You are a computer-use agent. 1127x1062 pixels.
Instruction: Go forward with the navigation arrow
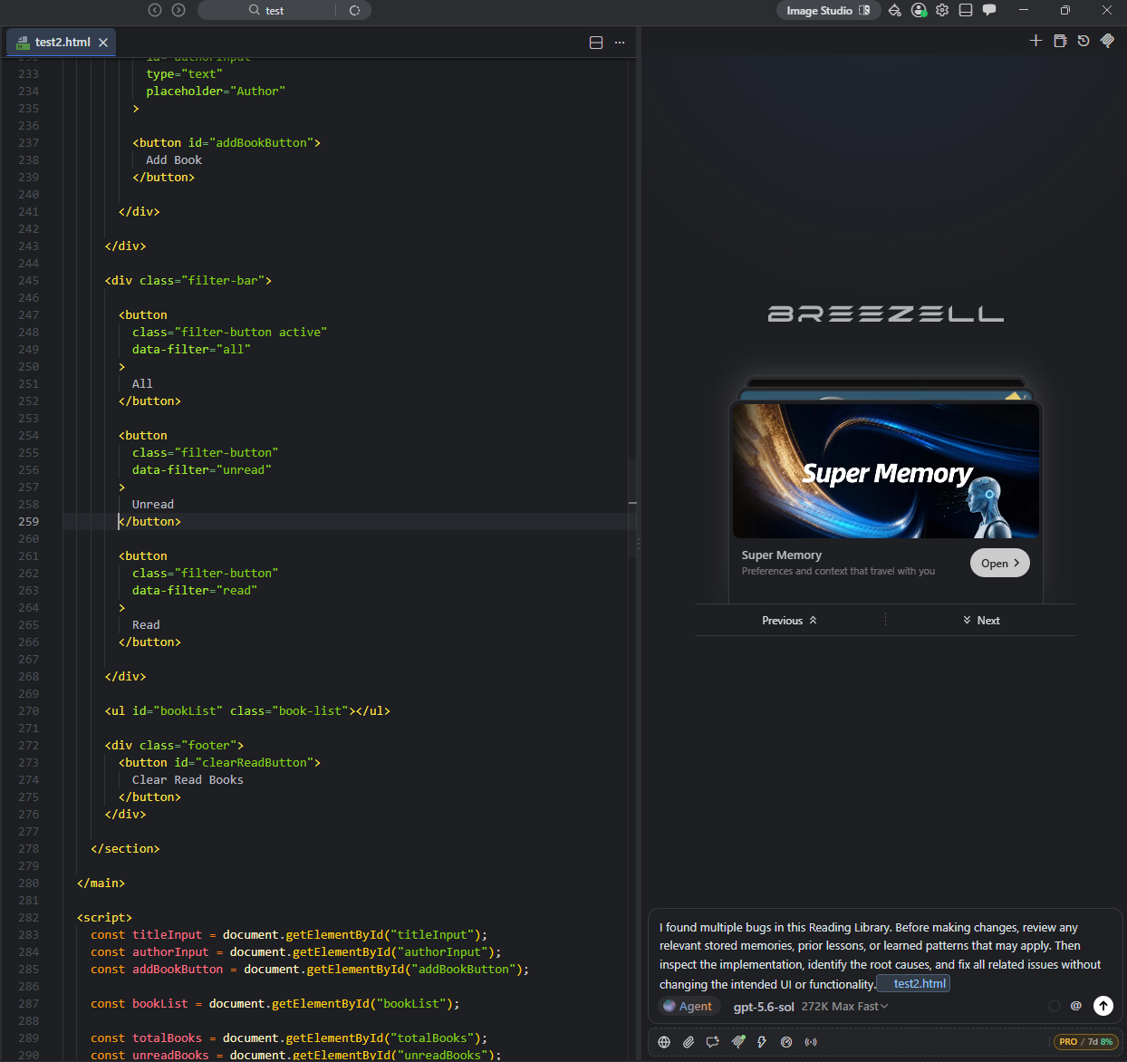point(178,10)
